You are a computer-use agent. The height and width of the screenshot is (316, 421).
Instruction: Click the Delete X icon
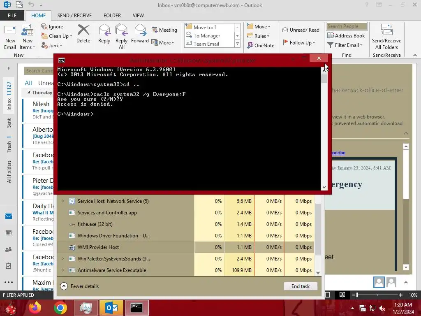pyautogui.click(x=83, y=30)
